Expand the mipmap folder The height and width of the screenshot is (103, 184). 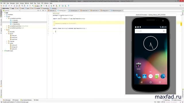[7, 41]
